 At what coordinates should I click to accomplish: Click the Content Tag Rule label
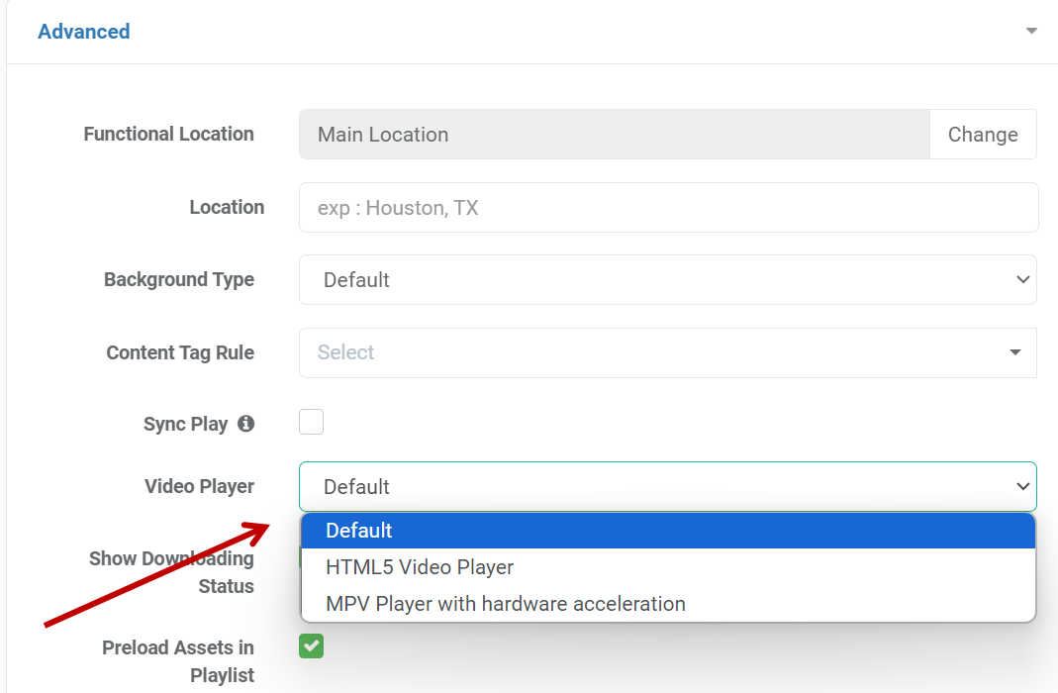coord(180,352)
